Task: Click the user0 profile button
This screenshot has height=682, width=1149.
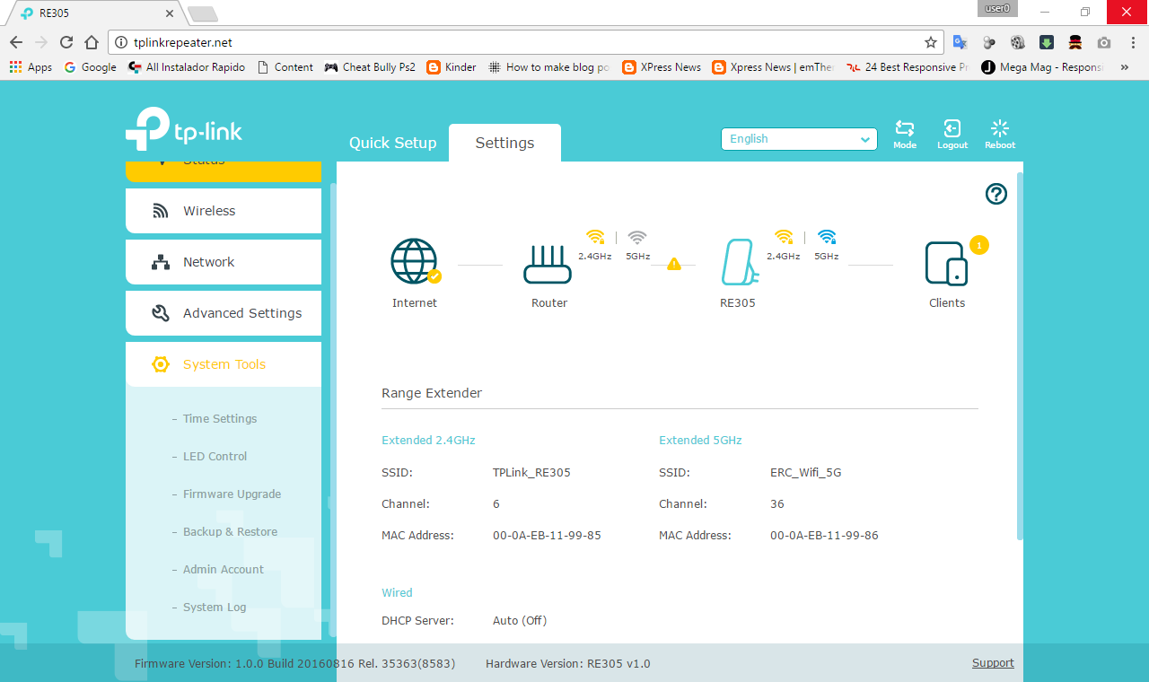Action: tap(997, 8)
